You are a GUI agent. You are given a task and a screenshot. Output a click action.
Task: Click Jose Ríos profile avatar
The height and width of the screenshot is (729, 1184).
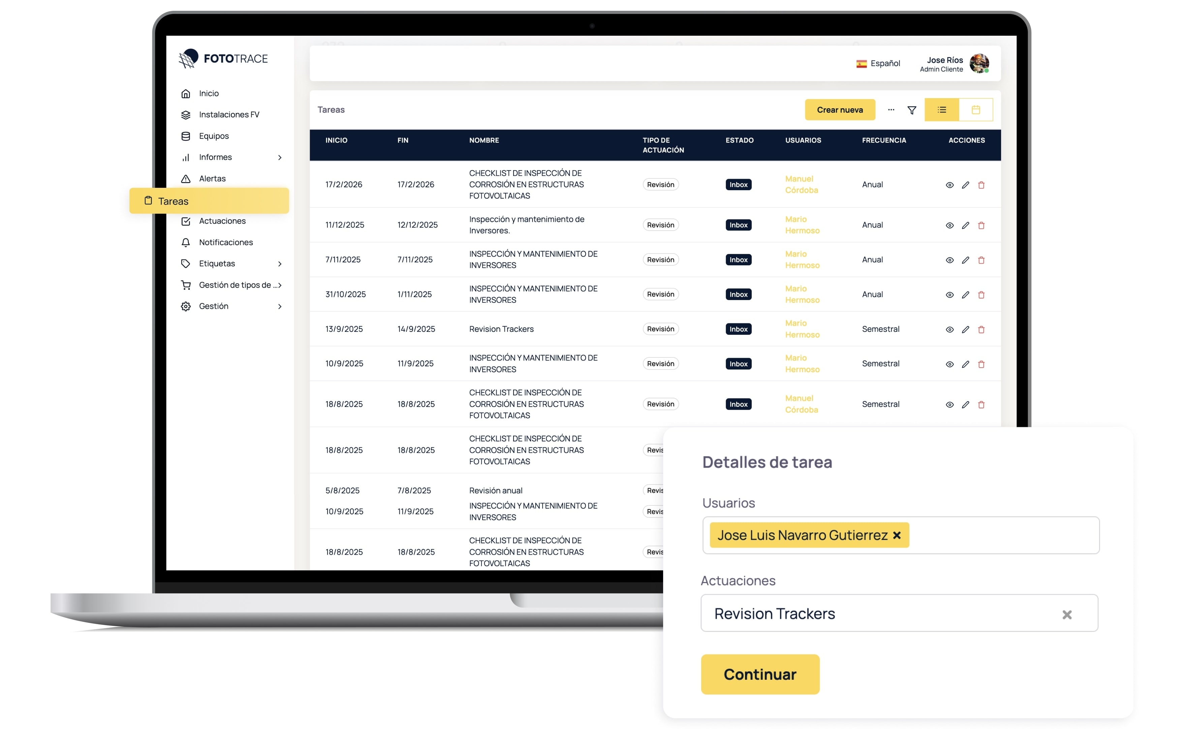(979, 64)
